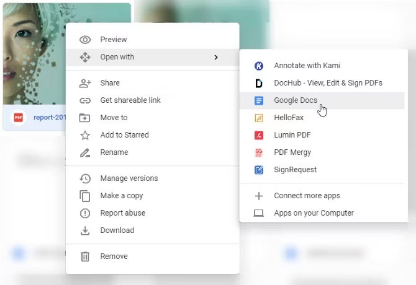Select Preview from the context menu
Viewport: 416px width, 285px height.
tap(153, 40)
